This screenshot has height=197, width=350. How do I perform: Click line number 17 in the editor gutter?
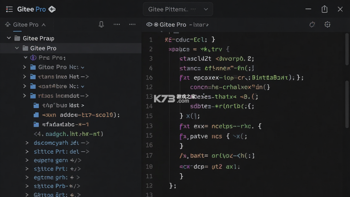149,156
